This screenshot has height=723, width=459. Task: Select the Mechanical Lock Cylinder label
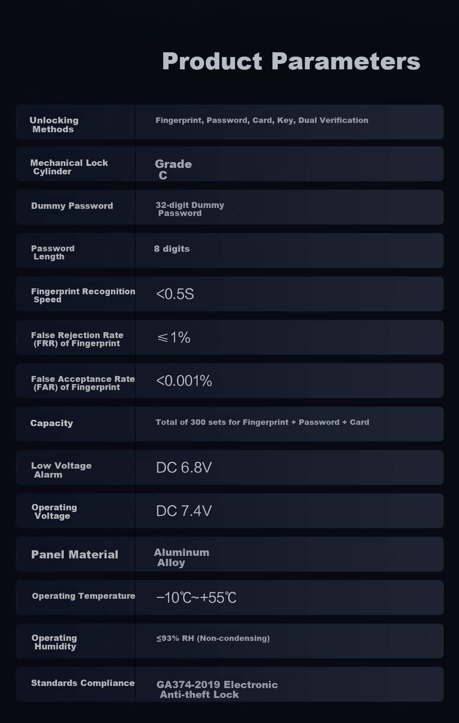tap(69, 167)
